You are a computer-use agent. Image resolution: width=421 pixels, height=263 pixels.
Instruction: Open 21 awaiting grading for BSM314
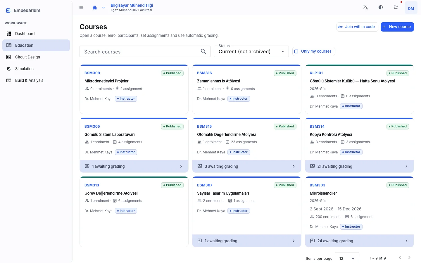tap(359, 166)
